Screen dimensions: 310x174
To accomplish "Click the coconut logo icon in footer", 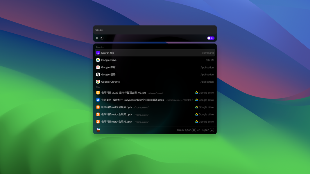I will coord(98,130).
